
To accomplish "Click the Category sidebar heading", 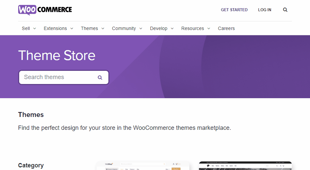I will 31,165.
